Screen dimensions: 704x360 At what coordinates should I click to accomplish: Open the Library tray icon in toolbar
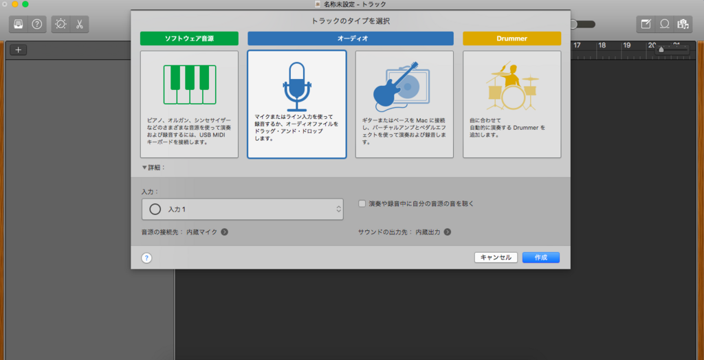19,24
